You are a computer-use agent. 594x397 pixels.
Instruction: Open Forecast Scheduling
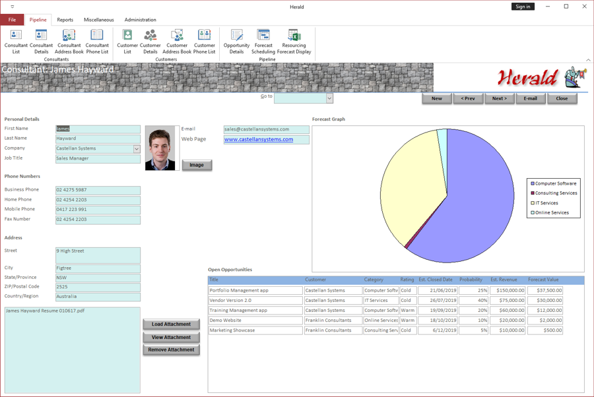coord(263,42)
